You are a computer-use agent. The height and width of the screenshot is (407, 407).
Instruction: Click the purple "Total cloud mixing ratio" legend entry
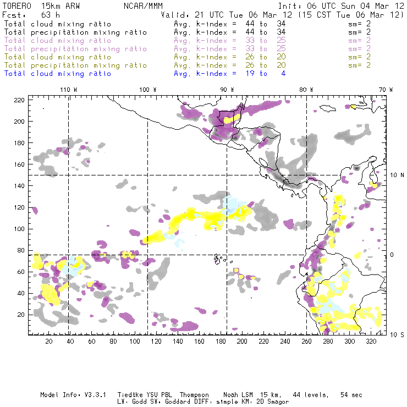[x=58, y=41]
